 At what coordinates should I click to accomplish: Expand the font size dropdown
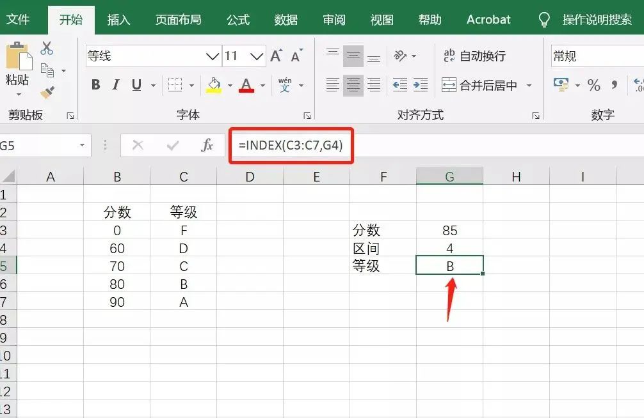[257, 56]
